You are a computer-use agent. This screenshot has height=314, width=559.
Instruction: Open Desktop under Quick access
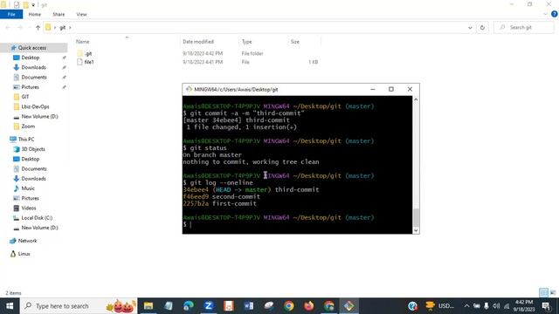point(30,58)
